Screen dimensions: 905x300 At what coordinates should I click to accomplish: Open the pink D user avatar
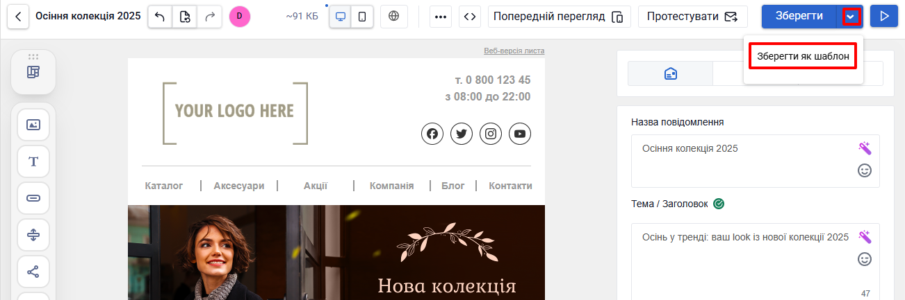(x=239, y=16)
